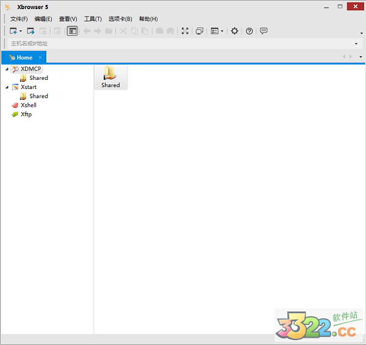Open the New session dropdown arrow
This screenshot has height=345, width=366.
pyautogui.click(x=21, y=31)
